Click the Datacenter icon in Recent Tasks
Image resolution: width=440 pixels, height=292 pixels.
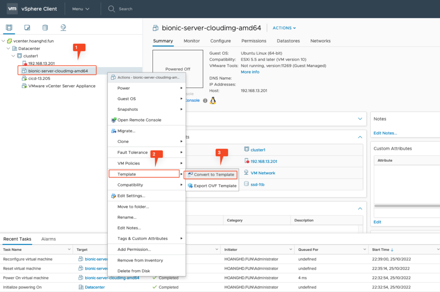click(81, 287)
